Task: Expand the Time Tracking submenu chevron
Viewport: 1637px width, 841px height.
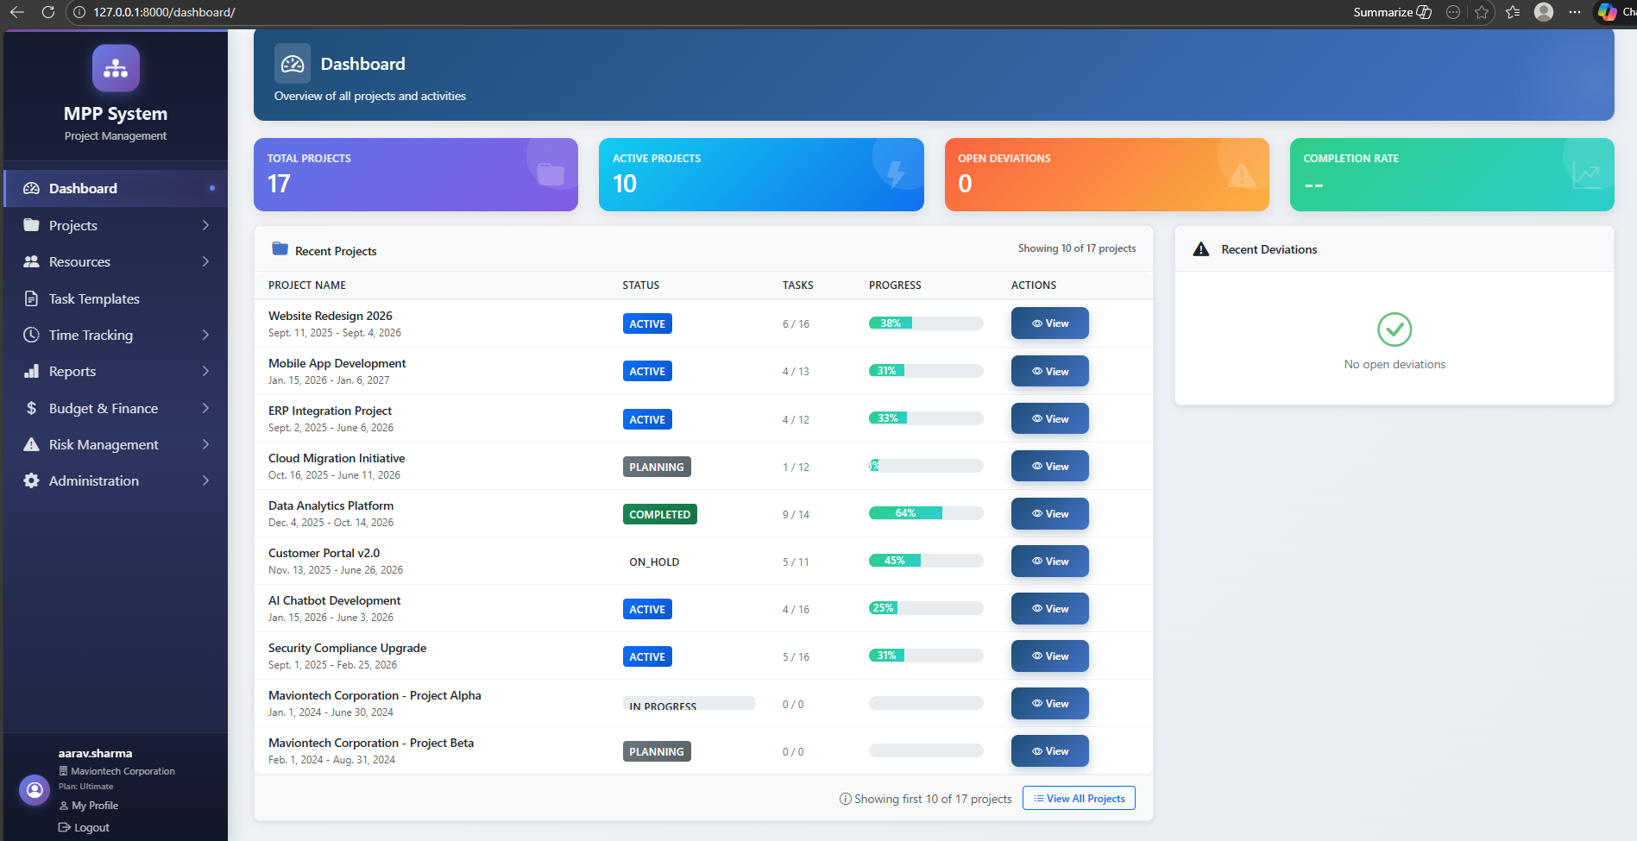Action: (205, 335)
